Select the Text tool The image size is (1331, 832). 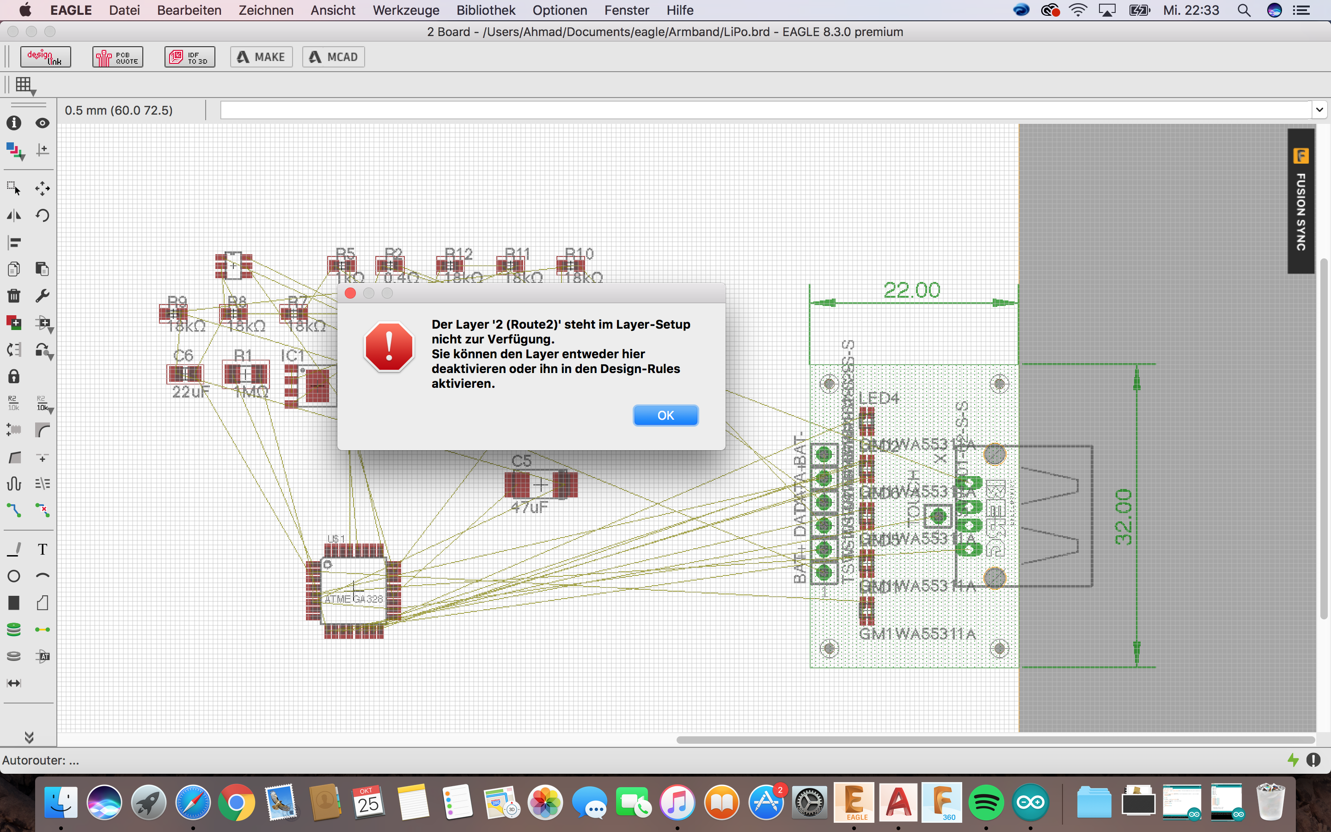point(43,549)
